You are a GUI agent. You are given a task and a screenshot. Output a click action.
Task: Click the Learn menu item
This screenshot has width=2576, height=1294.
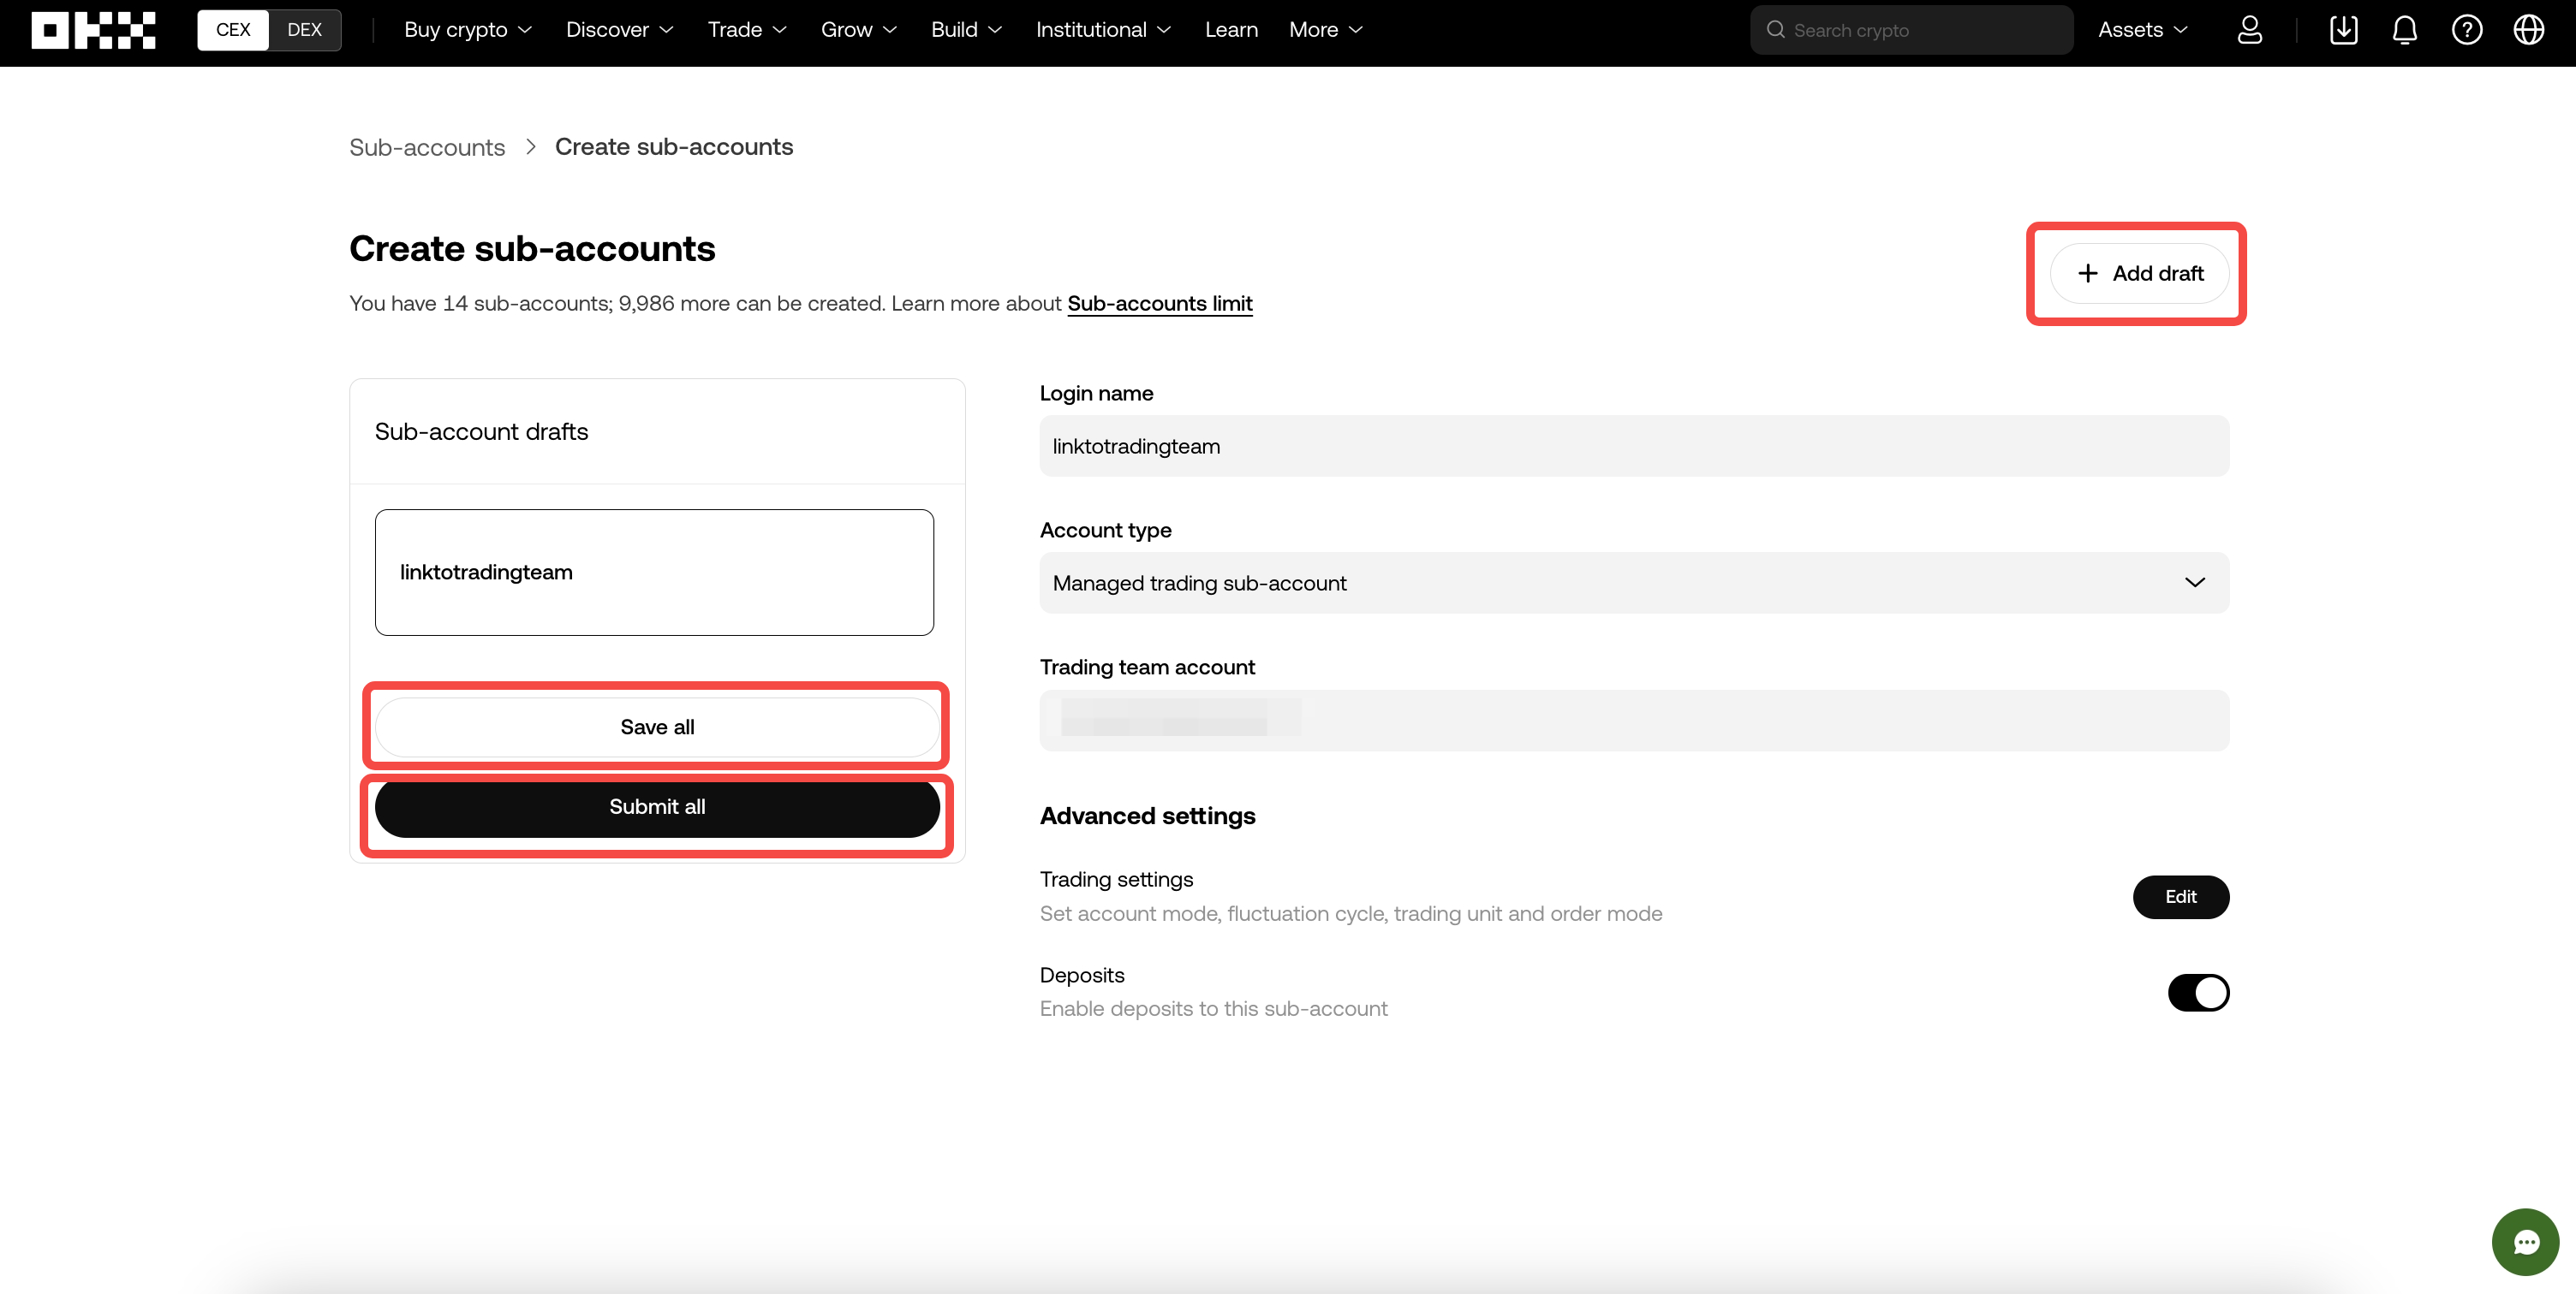(x=1231, y=30)
